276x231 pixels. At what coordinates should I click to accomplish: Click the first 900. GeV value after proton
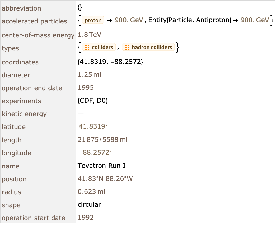point(129,20)
